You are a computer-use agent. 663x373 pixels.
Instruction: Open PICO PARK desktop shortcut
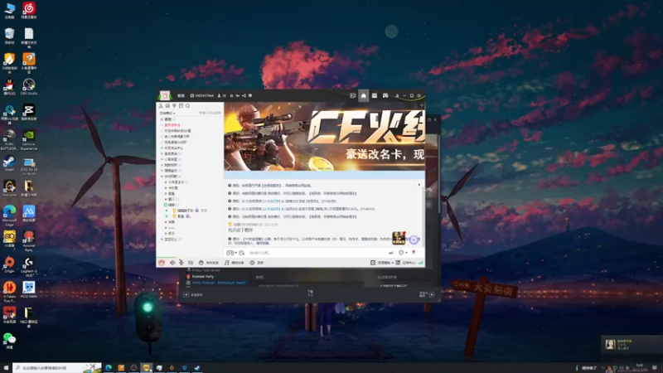(29, 289)
